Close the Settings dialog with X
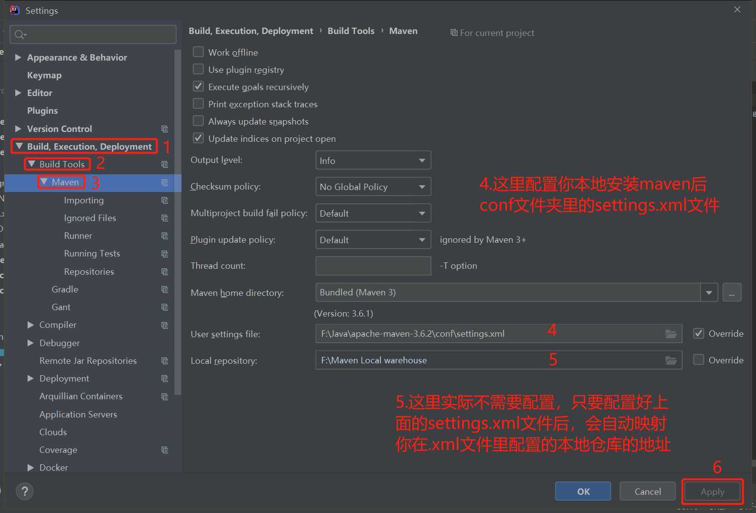Viewport: 756px width, 513px height. click(737, 9)
